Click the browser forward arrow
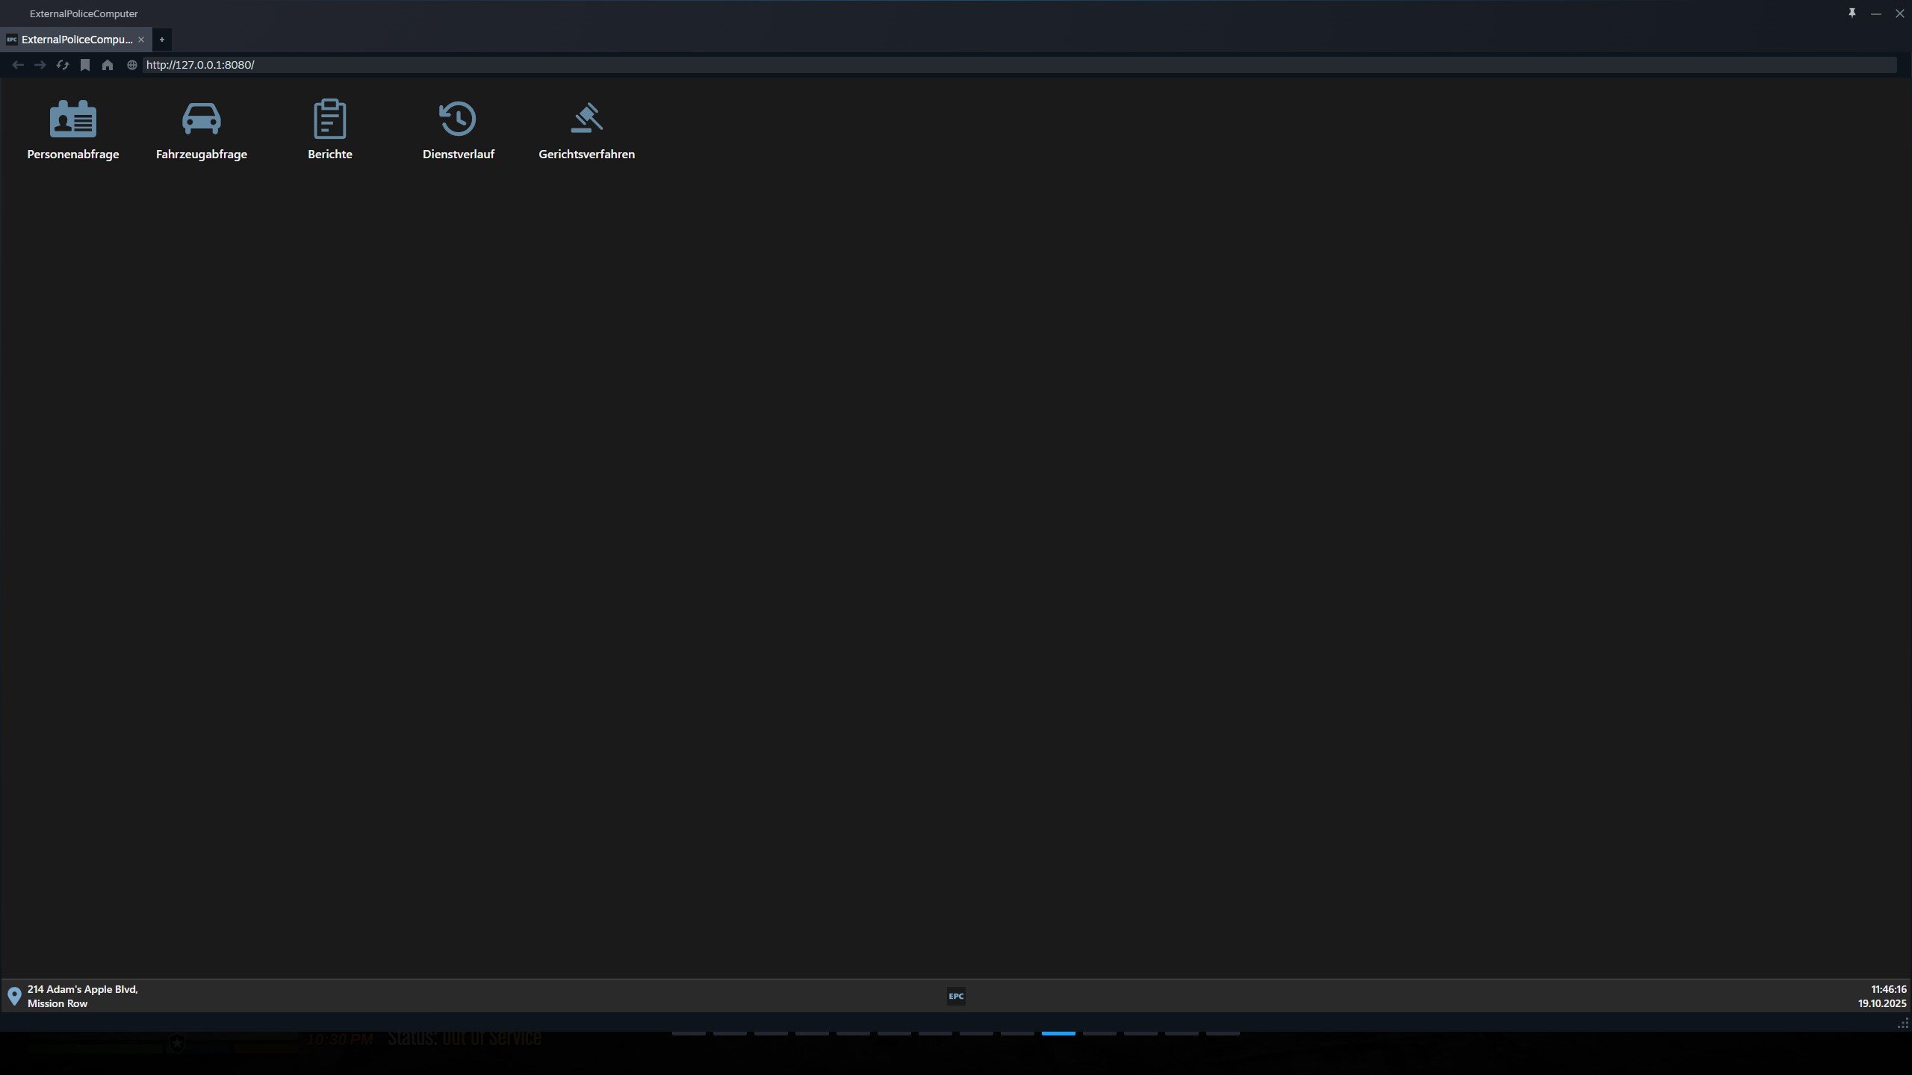This screenshot has height=1075, width=1912. (40, 65)
